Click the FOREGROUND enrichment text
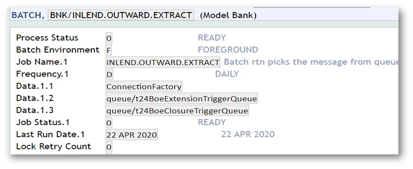The height and width of the screenshot is (169, 413). 228,50
